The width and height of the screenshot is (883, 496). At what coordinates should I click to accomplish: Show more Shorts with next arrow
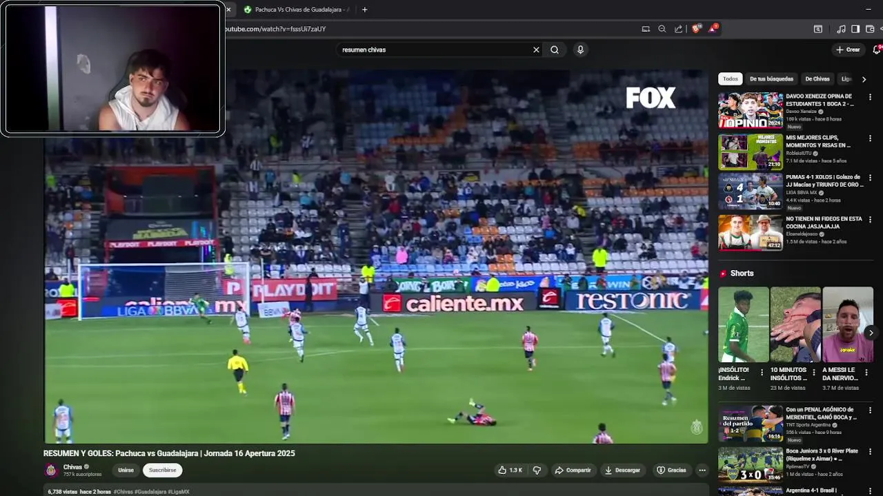(871, 333)
